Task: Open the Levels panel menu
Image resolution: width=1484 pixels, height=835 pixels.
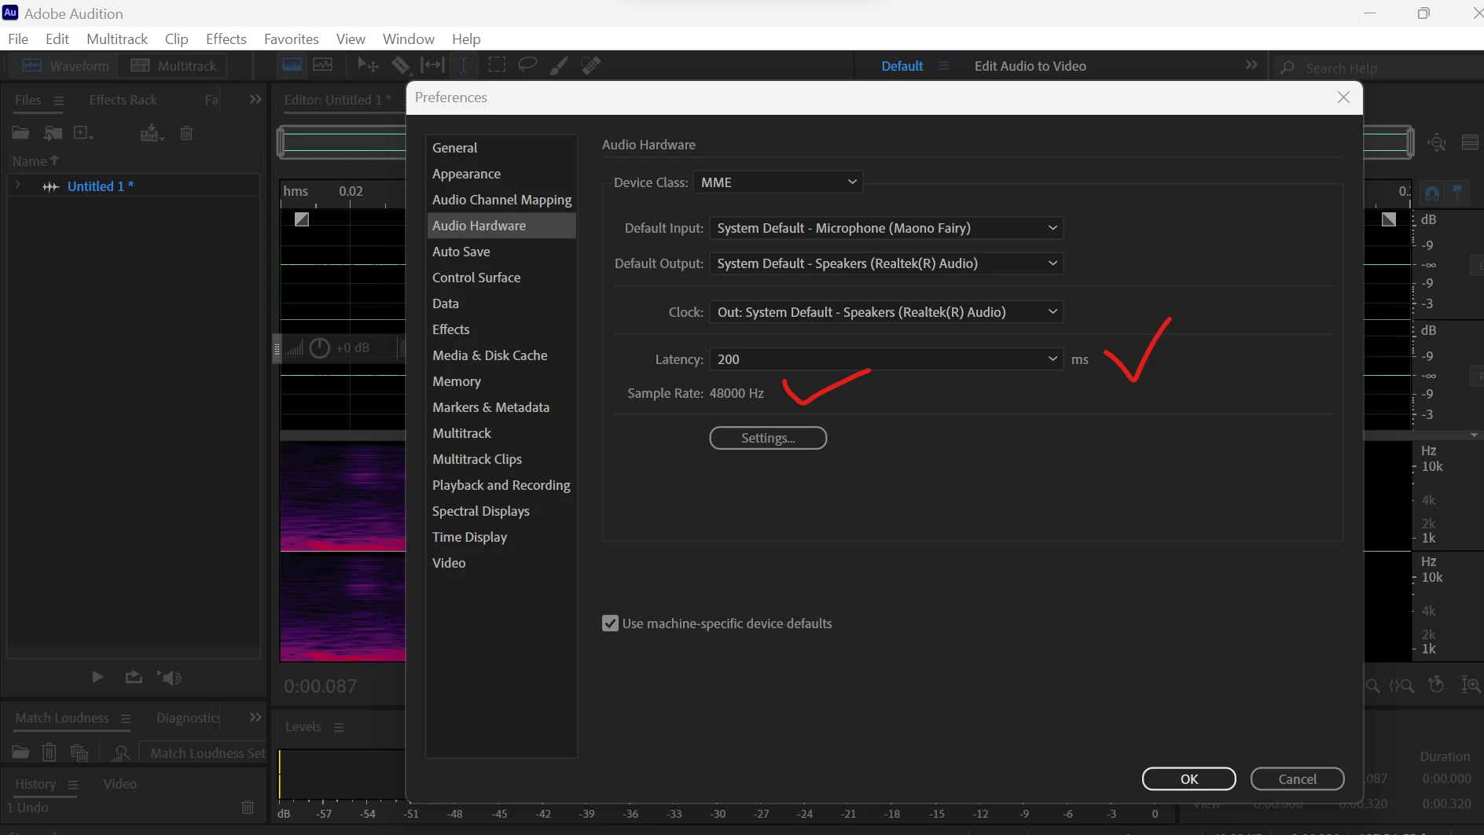Action: (339, 727)
